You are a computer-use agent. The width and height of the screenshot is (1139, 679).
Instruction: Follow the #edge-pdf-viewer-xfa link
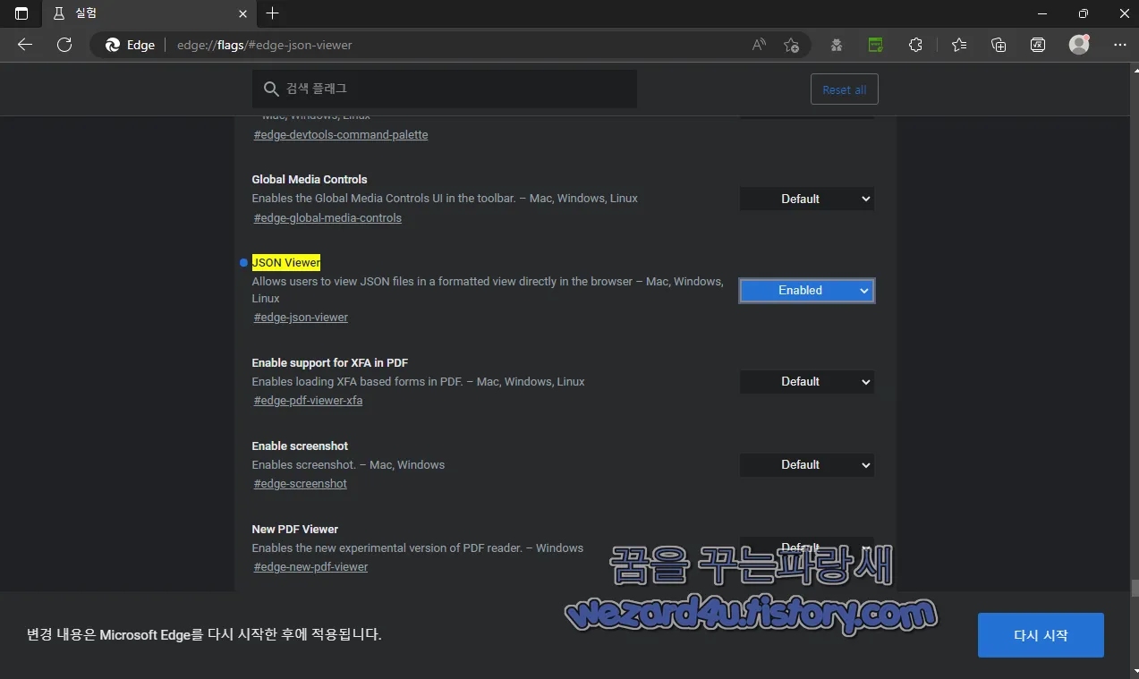[x=308, y=401]
